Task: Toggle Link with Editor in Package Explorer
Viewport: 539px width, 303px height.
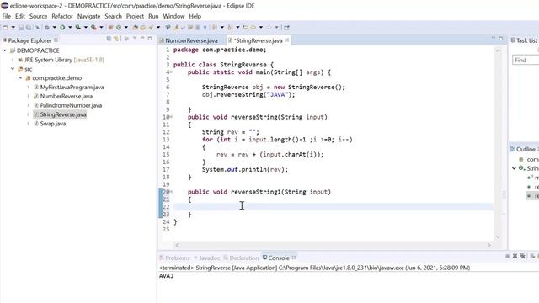Action: 116,39
